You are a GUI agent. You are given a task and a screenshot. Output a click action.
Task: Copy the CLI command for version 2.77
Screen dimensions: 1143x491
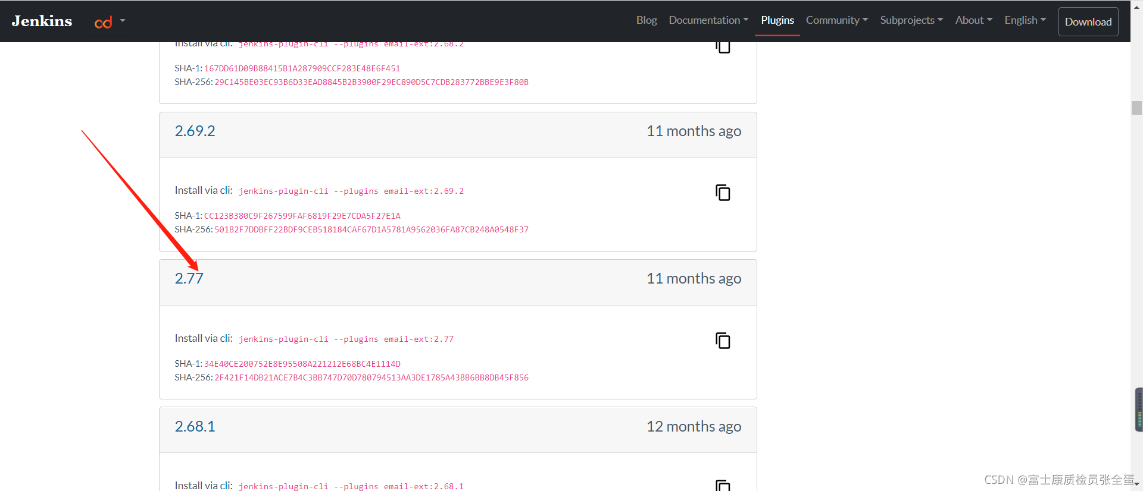723,341
